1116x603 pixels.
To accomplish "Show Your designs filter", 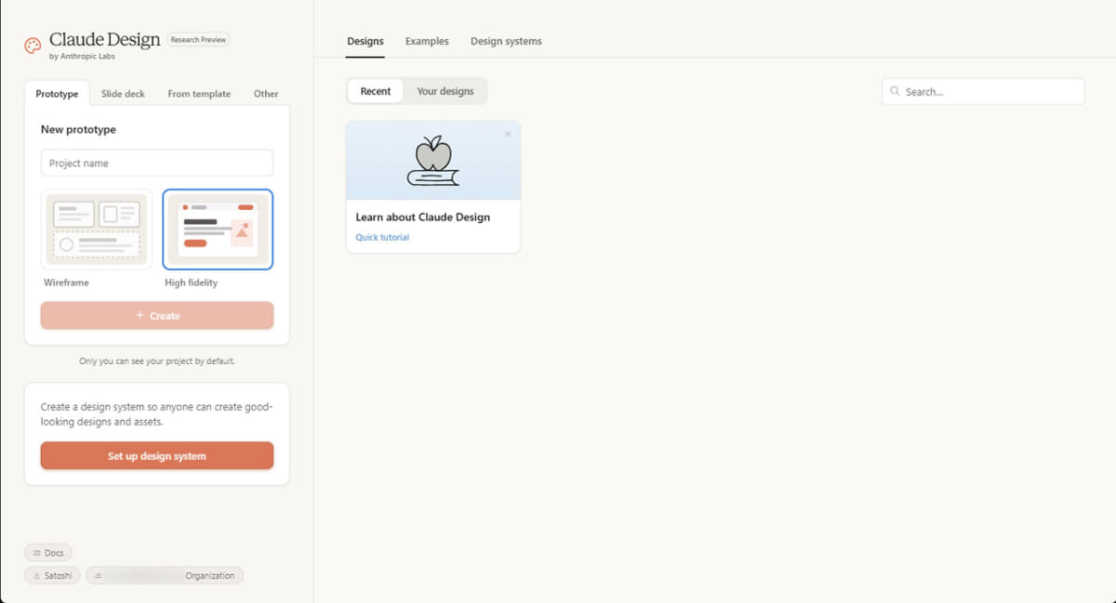I will (445, 91).
